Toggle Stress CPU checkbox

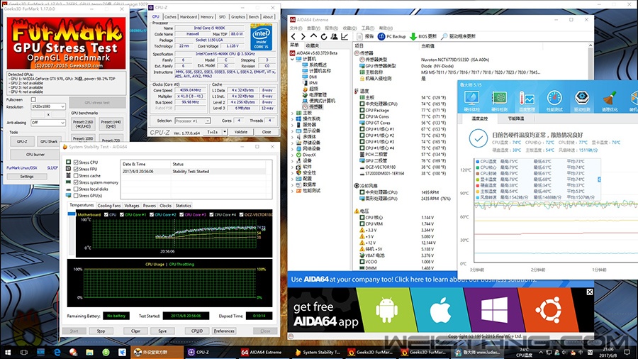tap(76, 162)
